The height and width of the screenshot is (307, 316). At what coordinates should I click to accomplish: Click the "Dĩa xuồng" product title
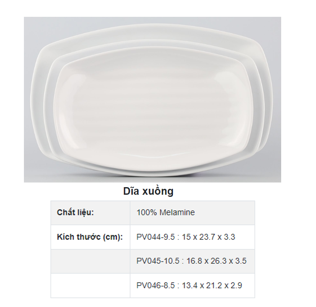tap(148, 191)
